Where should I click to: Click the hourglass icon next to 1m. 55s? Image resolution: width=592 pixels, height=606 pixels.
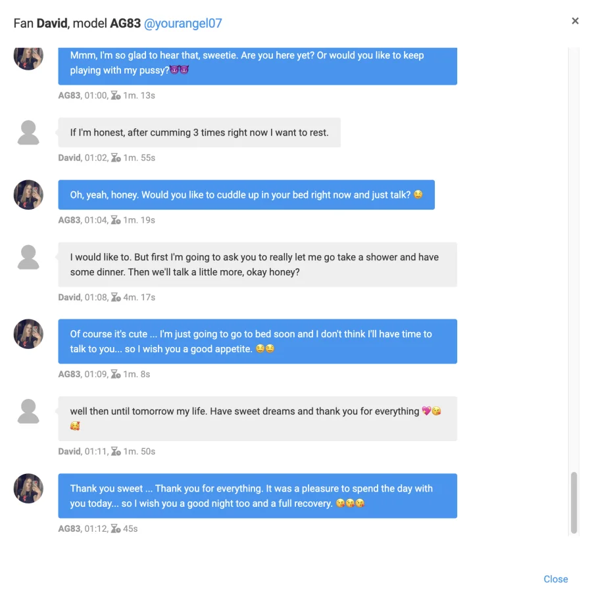click(x=116, y=158)
